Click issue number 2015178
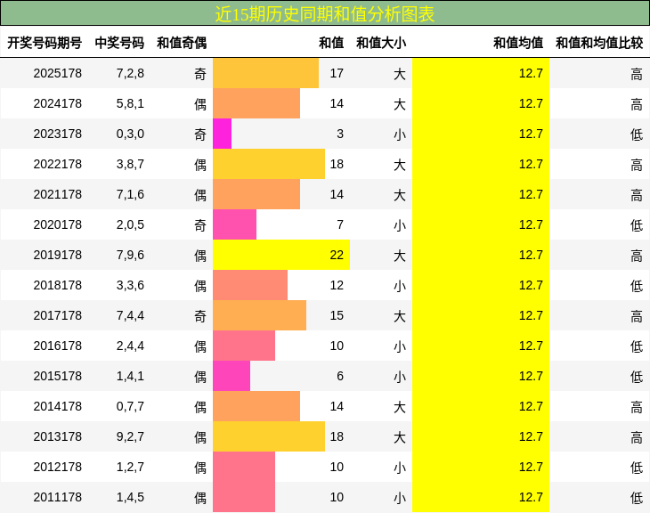The height and width of the screenshot is (513, 650). pyautogui.click(x=58, y=376)
